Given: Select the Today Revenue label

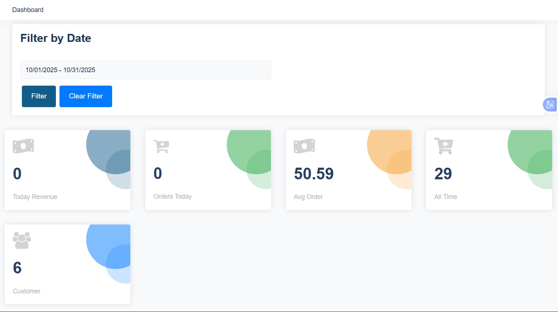Looking at the screenshot, I should tap(35, 197).
